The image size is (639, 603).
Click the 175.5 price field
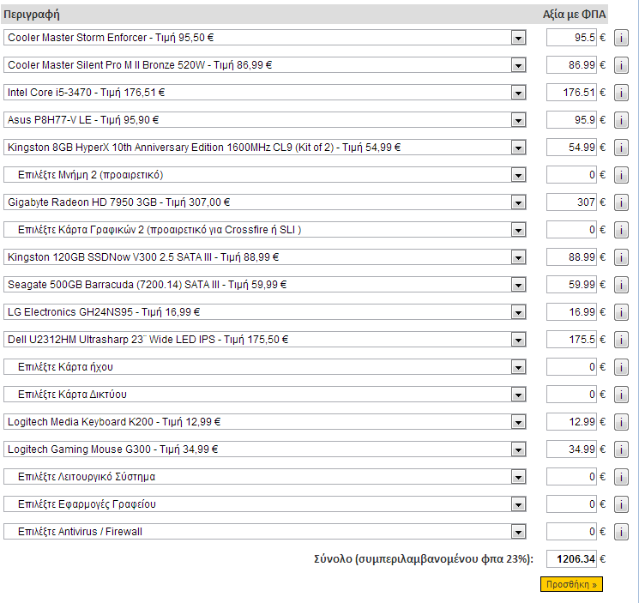[x=571, y=340]
